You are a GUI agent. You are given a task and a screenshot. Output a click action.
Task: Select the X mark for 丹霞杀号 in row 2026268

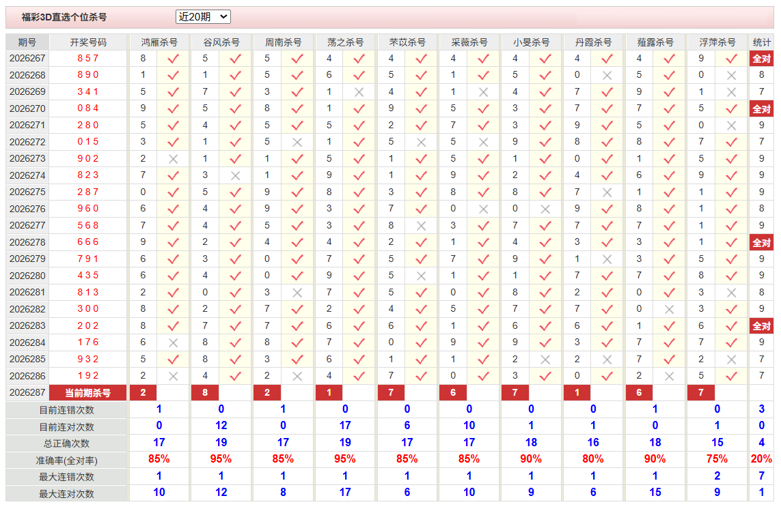pos(607,76)
